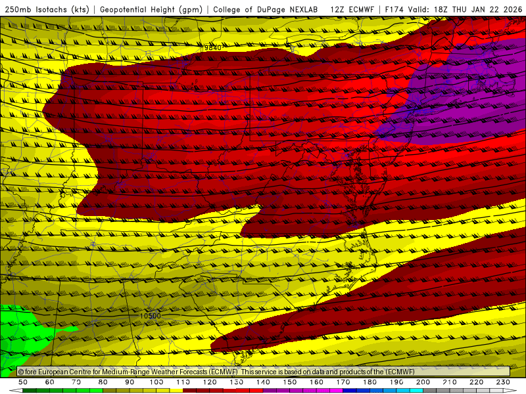Click the 60 value on the color scale
Screen dimensions: 526x394
(x=50, y=382)
